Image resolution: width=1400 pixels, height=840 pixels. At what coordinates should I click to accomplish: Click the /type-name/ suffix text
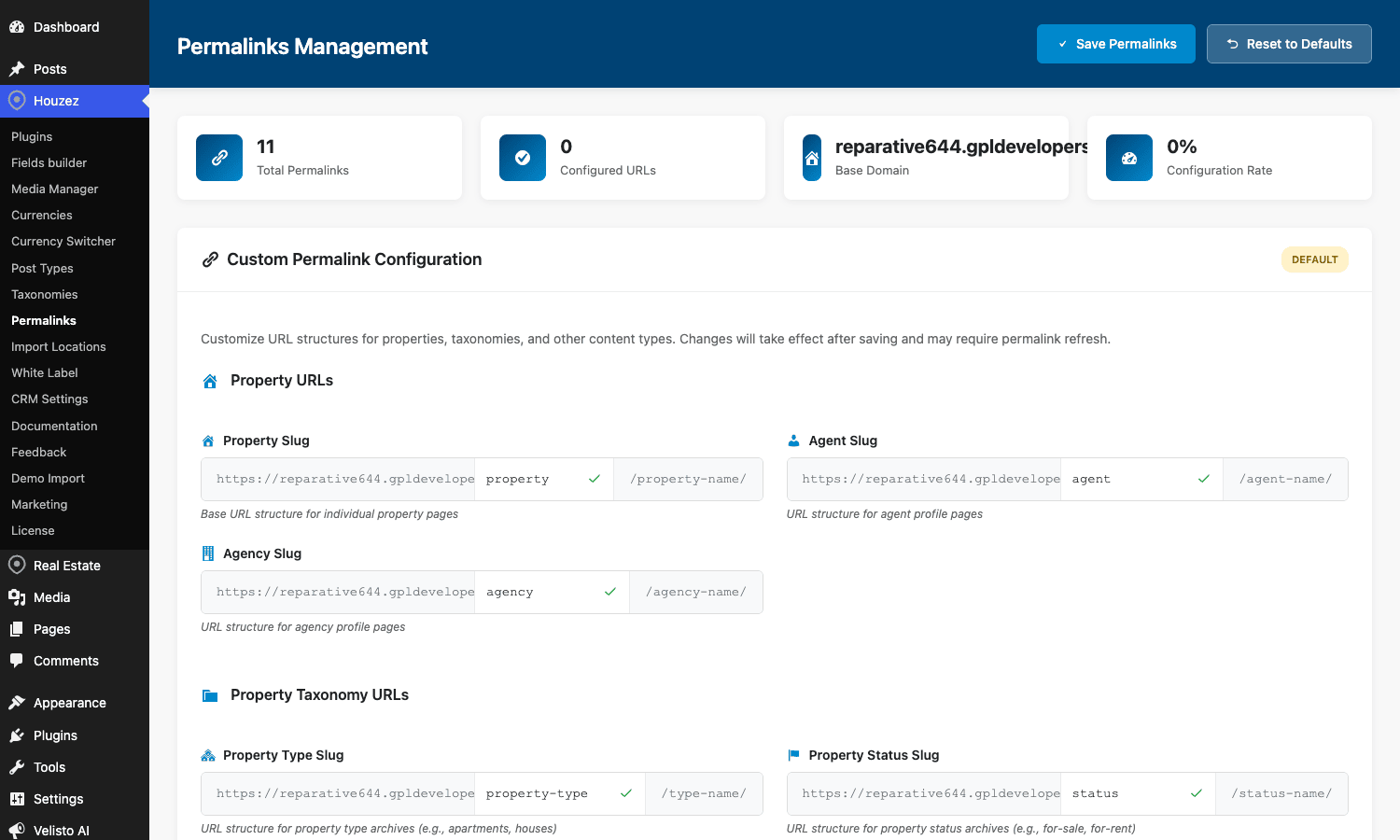coord(704,793)
